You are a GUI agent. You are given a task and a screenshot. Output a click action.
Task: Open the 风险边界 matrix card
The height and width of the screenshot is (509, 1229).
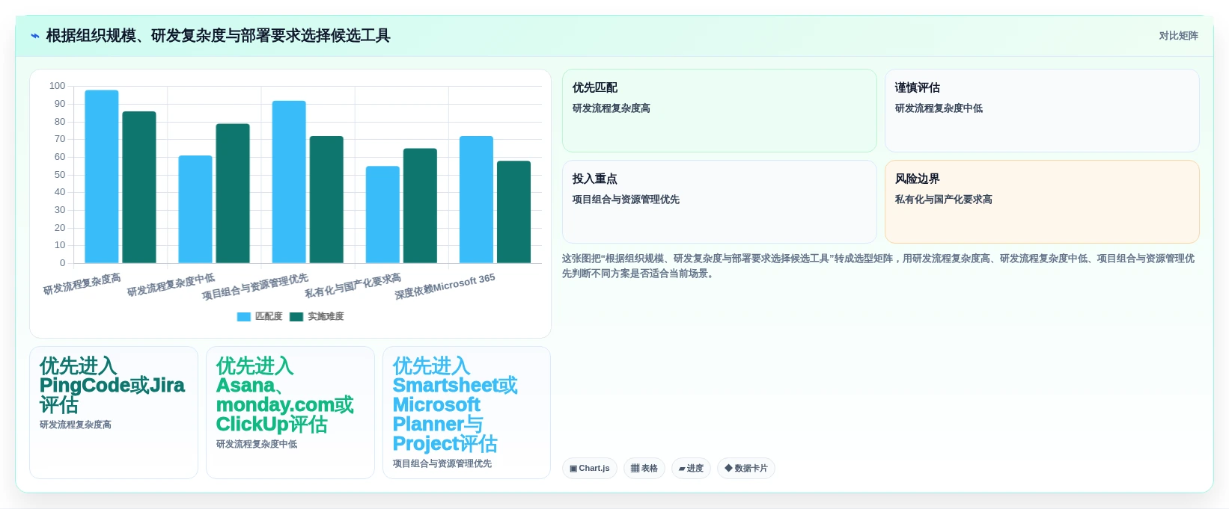[x=1042, y=202]
